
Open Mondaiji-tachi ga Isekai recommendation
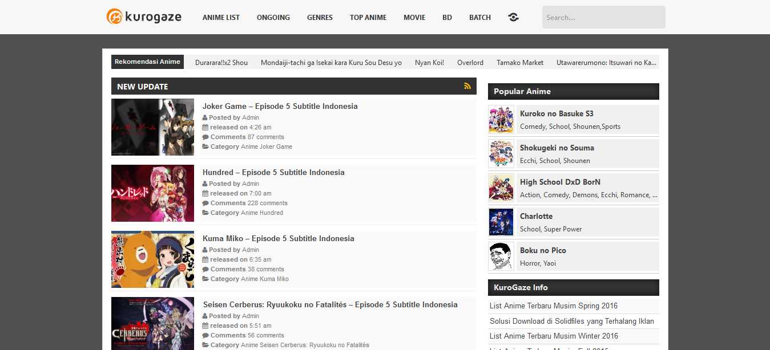[331, 63]
